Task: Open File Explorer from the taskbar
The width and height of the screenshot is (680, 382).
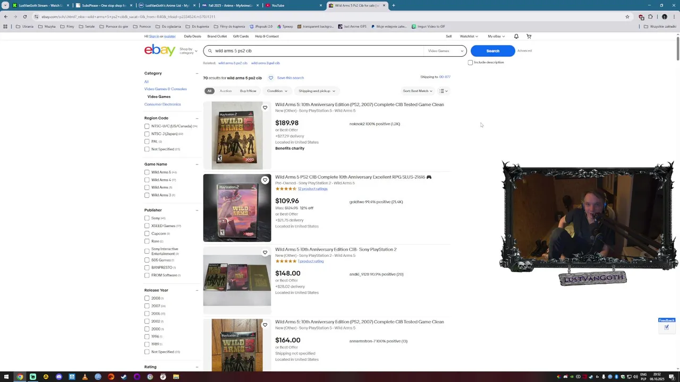Action: (x=176, y=377)
